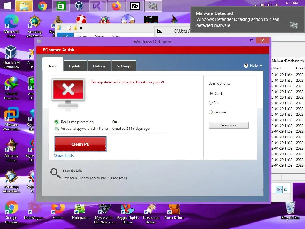
Task: Switch to the History tab
Action: point(99,66)
